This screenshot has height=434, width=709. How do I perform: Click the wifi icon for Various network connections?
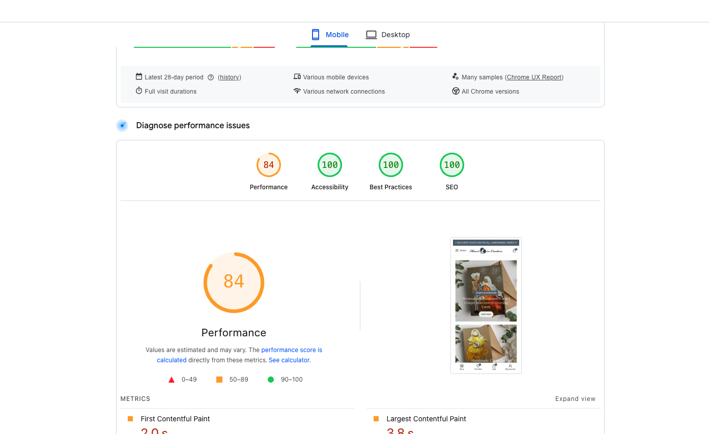click(x=297, y=91)
